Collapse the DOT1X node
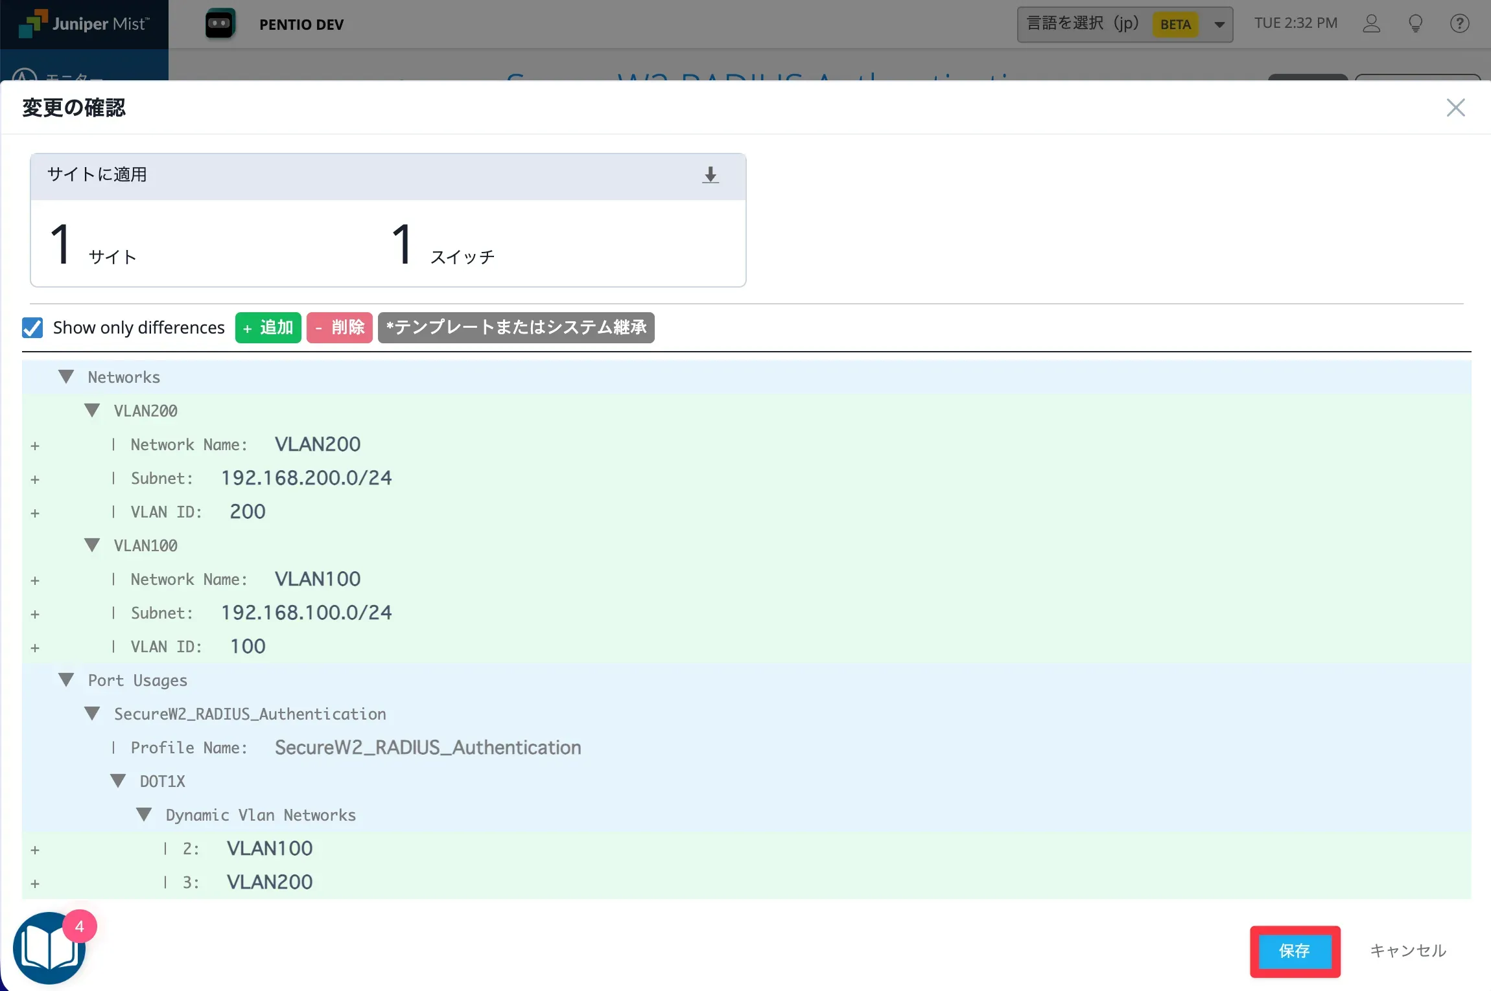Image resolution: width=1491 pixels, height=991 pixels. coord(118,781)
